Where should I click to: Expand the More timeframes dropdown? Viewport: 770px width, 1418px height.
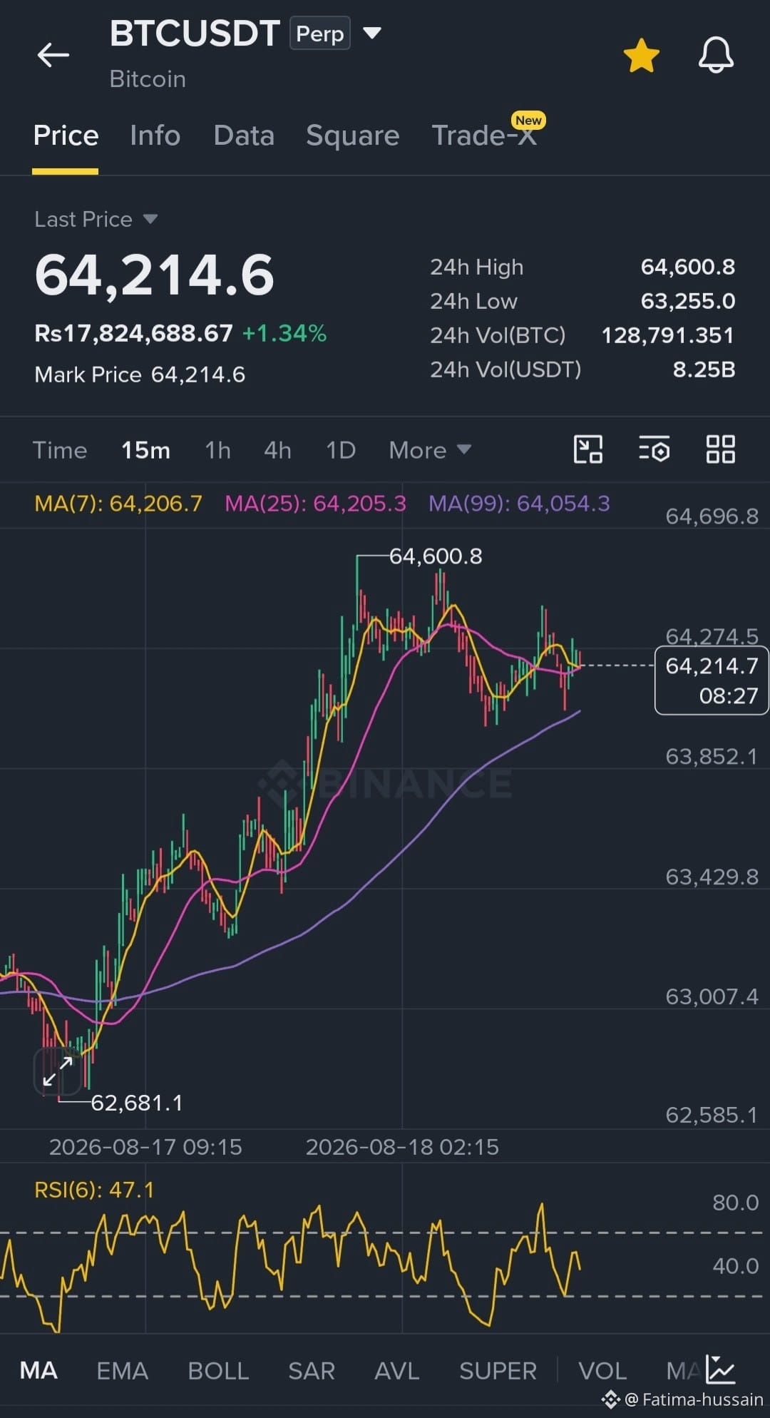pyautogui.click(x=430, y=450)
